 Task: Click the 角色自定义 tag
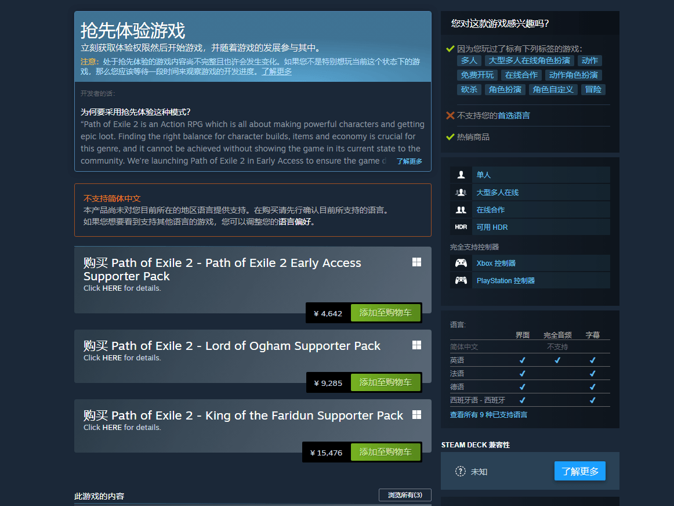pos(553,89)
